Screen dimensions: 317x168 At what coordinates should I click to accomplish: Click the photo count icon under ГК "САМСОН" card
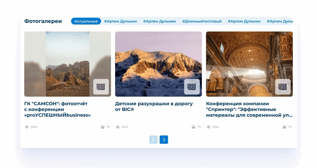102,127
